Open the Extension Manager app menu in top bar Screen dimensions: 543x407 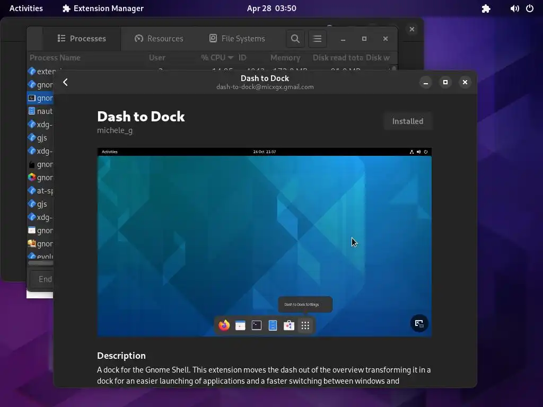(103, 8)
